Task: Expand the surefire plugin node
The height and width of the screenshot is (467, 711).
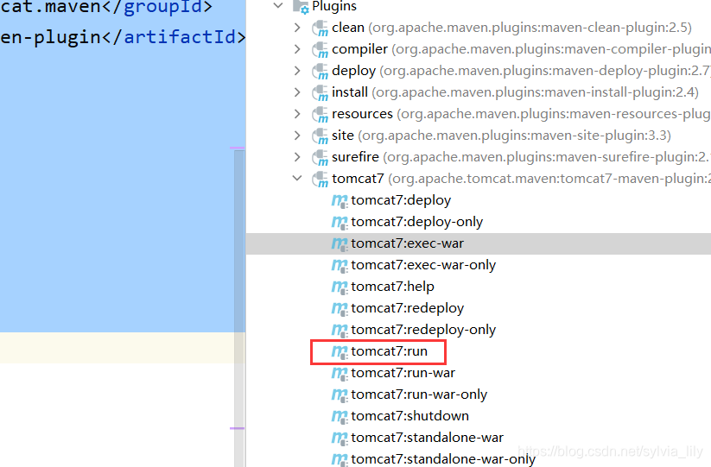Action: coord(297,157)
